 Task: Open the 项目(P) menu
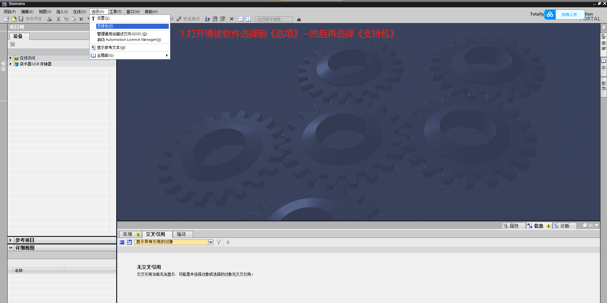point(10,12)
